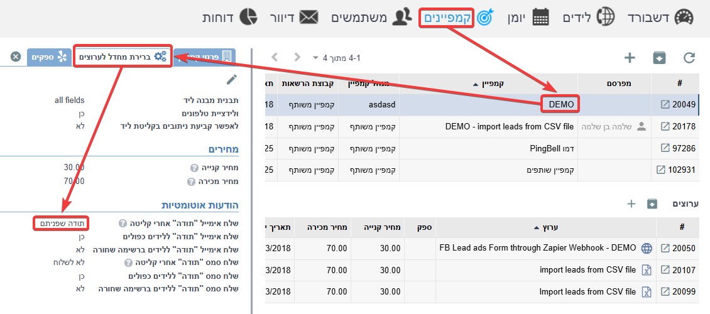The height and width of the screenshot is (314, 710).
Task: Open the לידים section in top navigation
Action: [x=583, y=17]
